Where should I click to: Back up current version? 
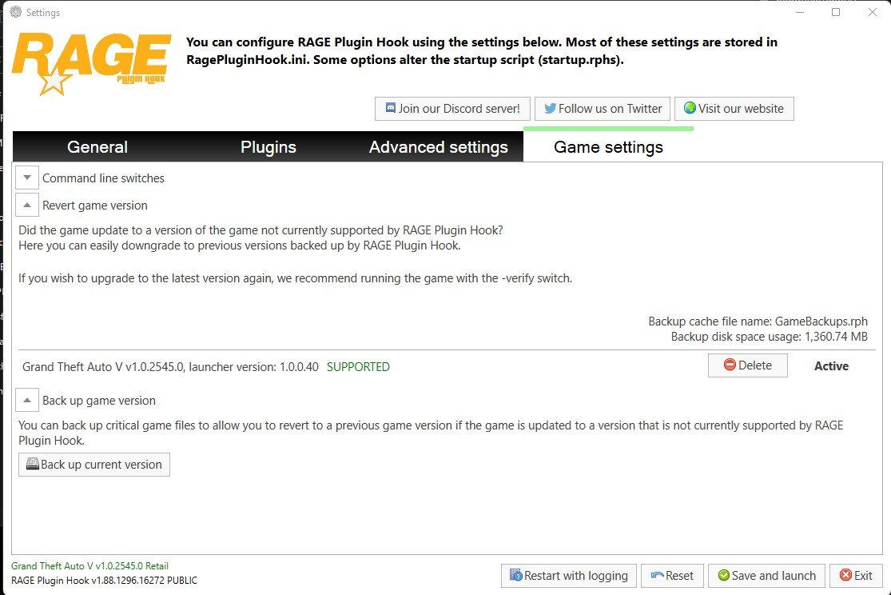tap(94, 464)
